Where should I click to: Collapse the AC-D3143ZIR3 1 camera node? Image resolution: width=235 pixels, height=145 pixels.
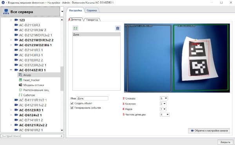tap(11, 70)
